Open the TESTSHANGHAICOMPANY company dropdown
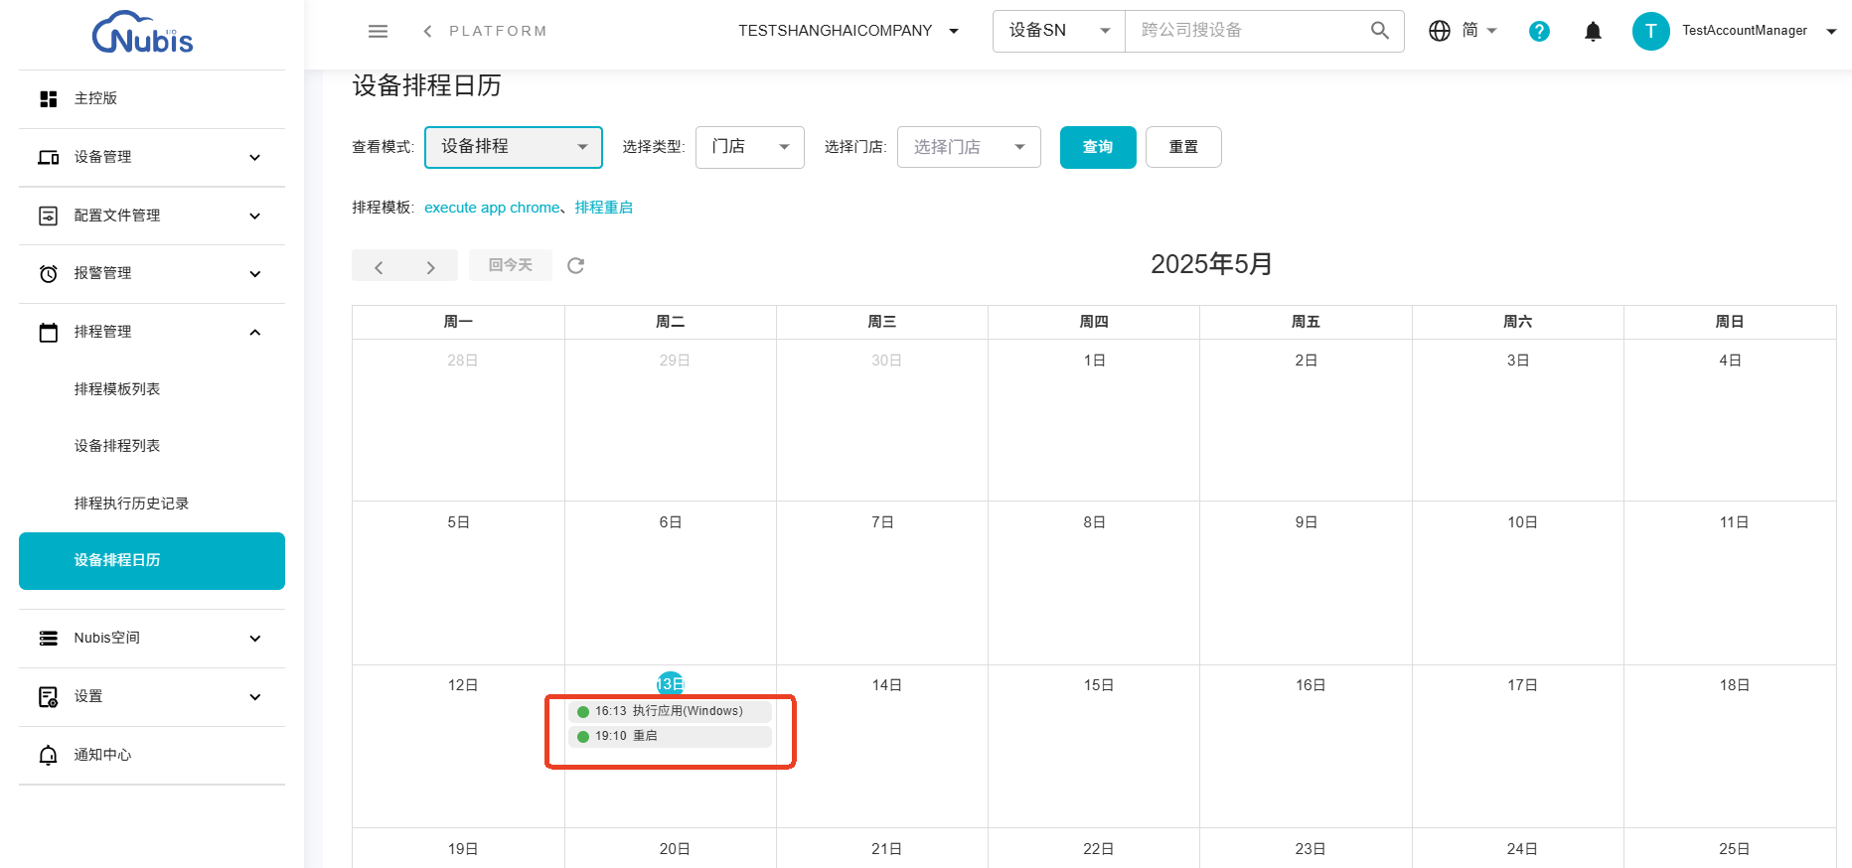Image resolution: width=1852 pixels, height=868 pixels. coord(849,31)
